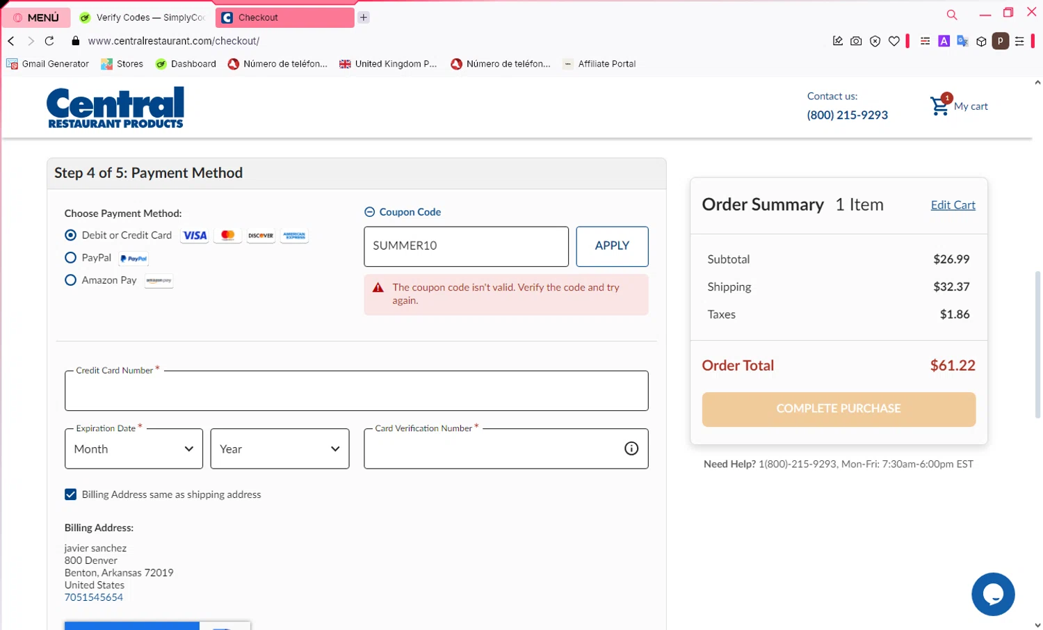The image size is (1043, 630).
Task: Show CVV info with the circled i icon
Action: tap(631, 449)
